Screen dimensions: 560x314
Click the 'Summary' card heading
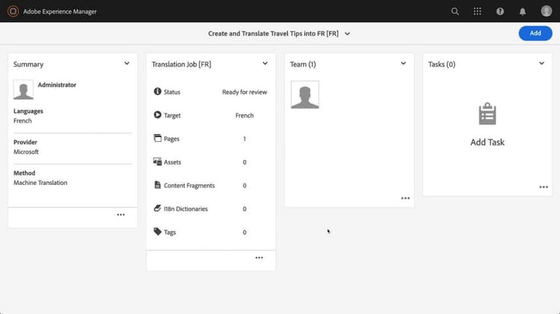pos(28,64)
